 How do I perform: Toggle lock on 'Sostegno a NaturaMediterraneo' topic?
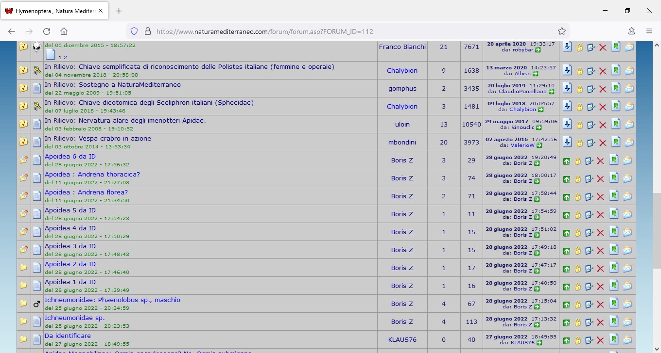tap(579, 89)
